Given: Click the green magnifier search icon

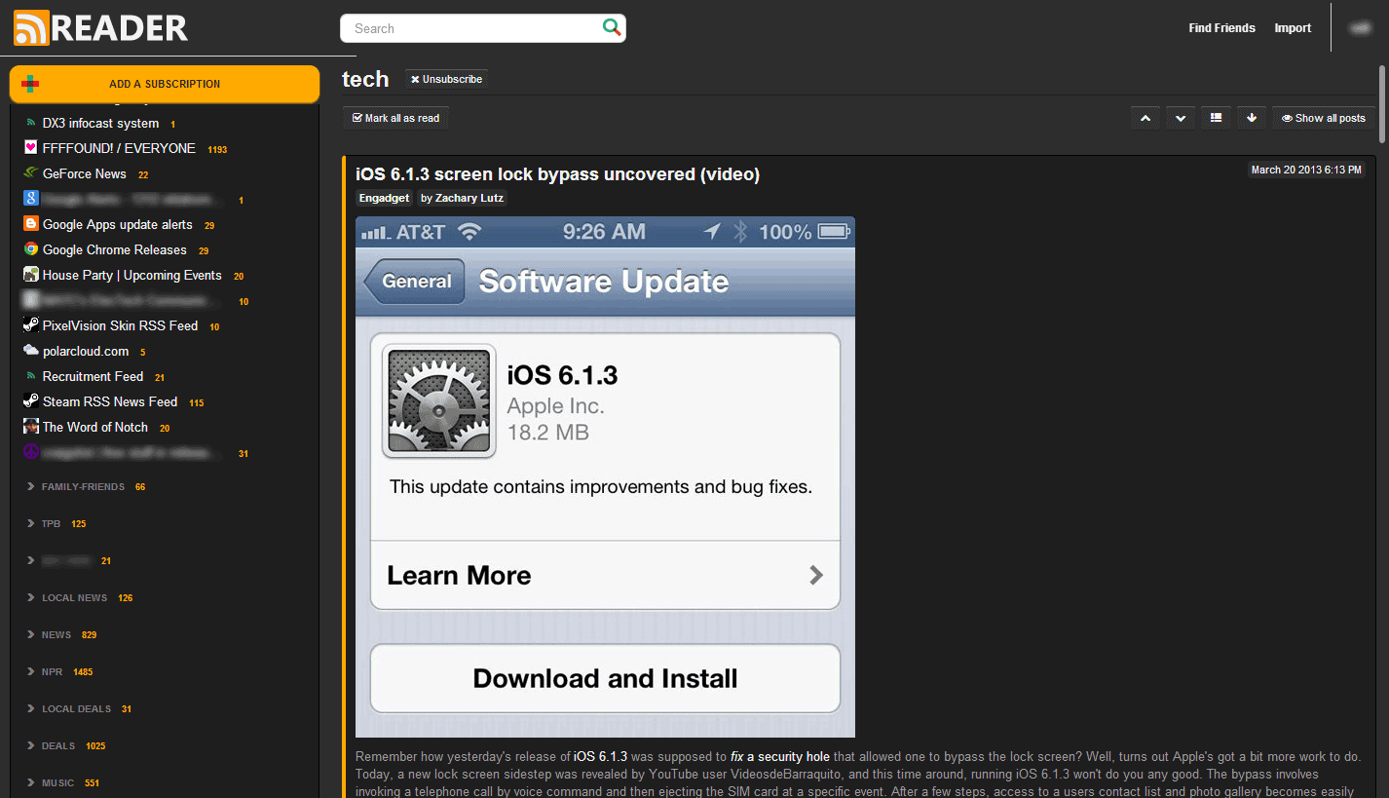Looking at the screenshot, I should coord(612,27).
